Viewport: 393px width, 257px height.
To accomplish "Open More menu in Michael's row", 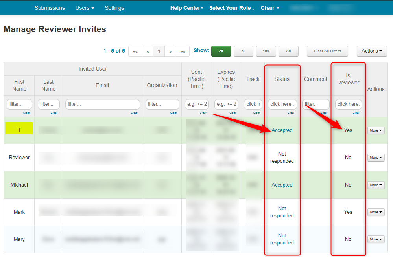I will pyautogui.click(x=376, y=185).
